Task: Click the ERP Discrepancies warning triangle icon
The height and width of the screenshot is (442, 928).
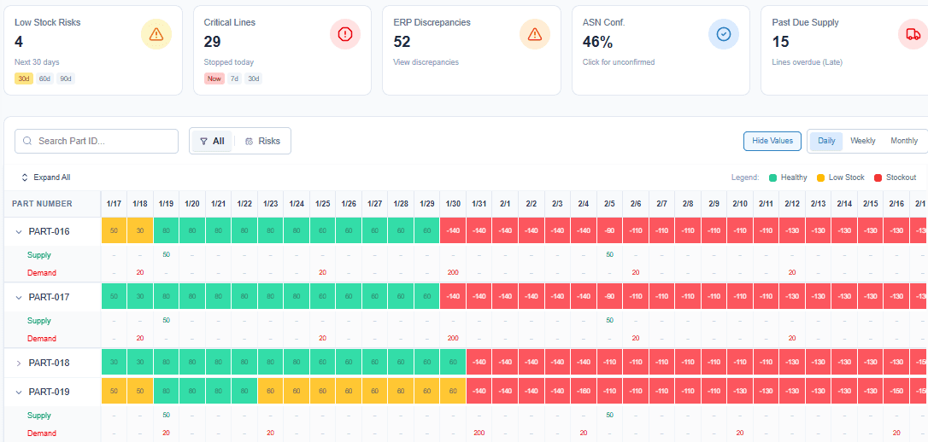Action: (535, 34)
